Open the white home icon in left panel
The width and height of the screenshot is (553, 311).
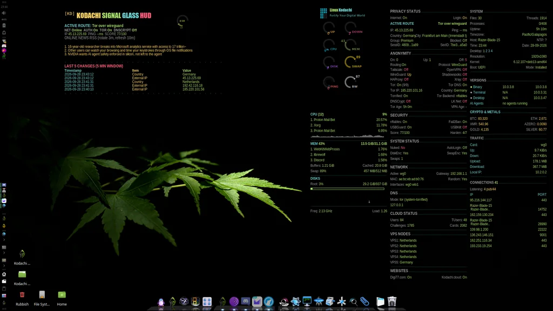pos(4,274)
